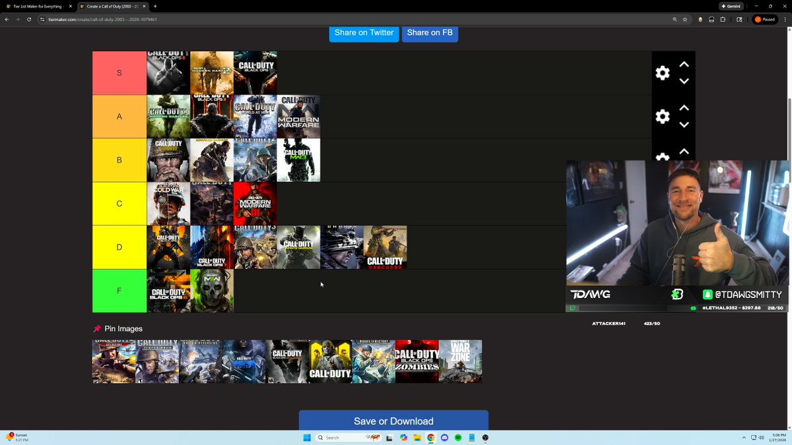The height and width of the screenshot is (445, 792).
Task: Move S tier row up with arrow
Action: pos(684,65)
